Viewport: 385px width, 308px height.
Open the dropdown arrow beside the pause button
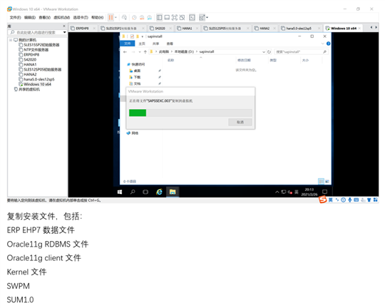point(115,17)
